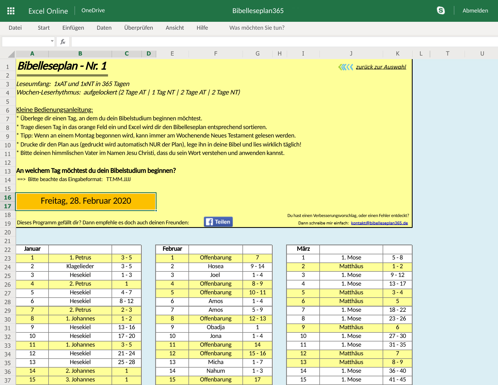Screen dimensions: 498x385
Task: Expand the Name Box dropdown arrow
Action: click(x=52, y=41)
